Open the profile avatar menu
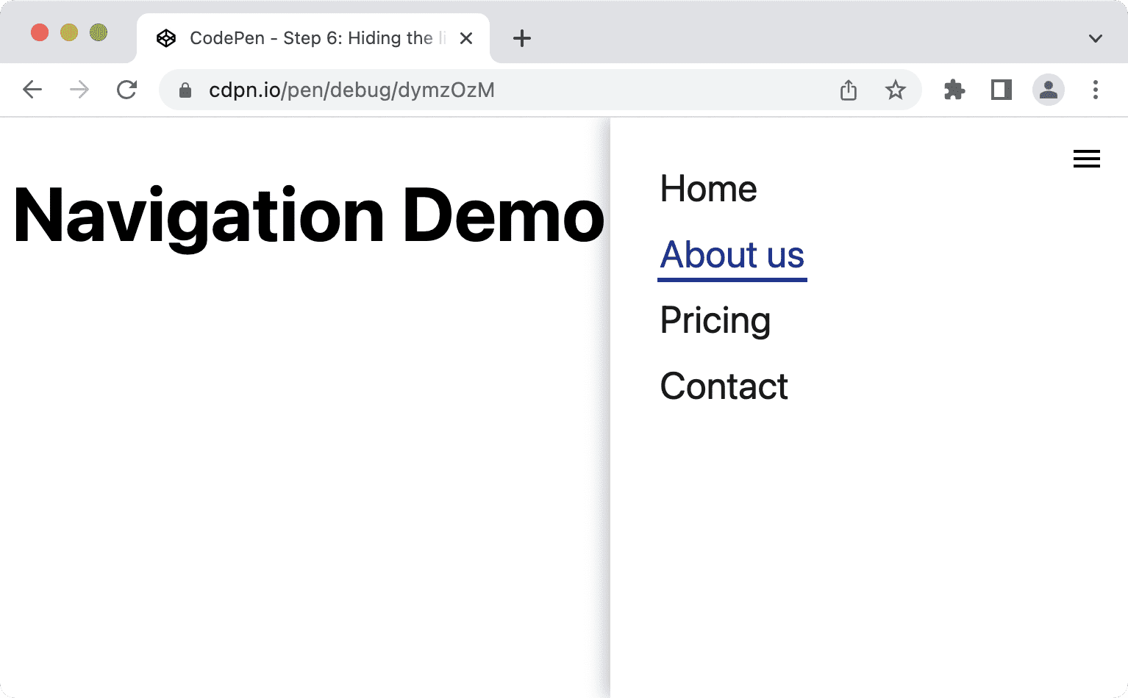The image size is (1128, 698). click(1049, 90)
